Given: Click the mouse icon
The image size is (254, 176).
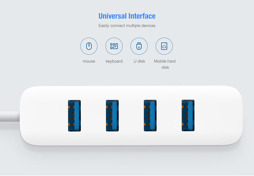Looking at the screenshot, I should tap(89, 46).
